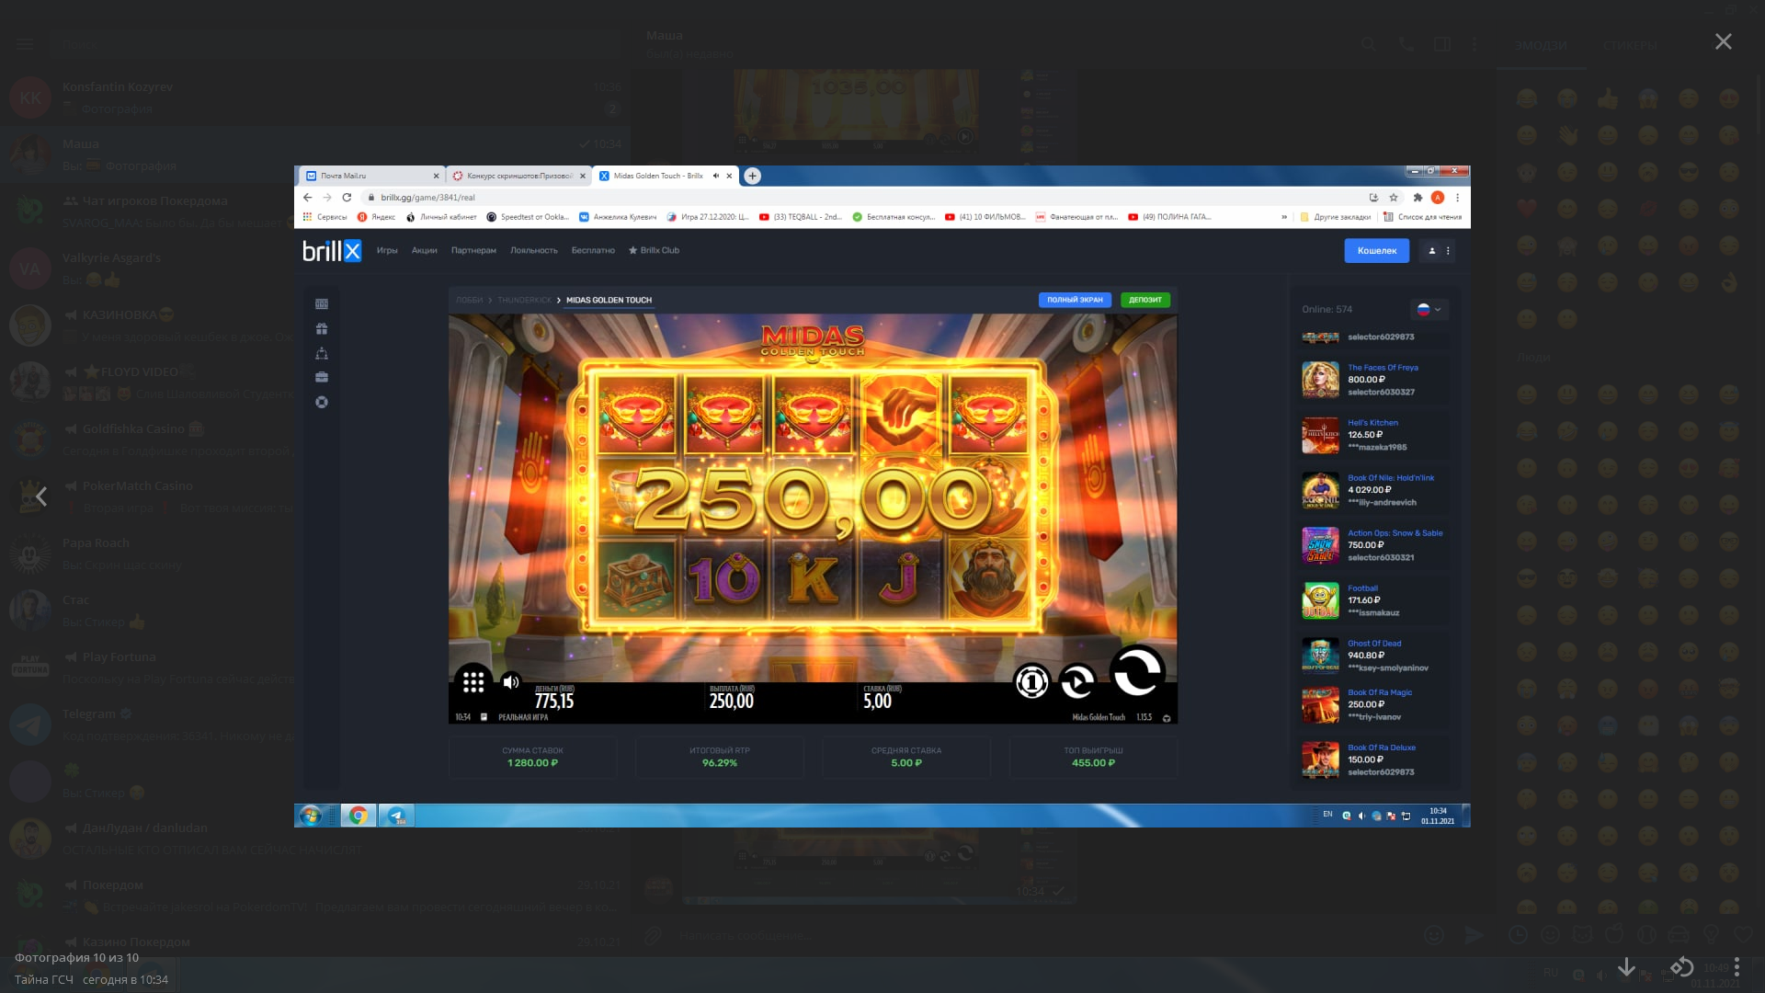Image resolution: width=1765 pixels, height=993 pixels.
Task: Click the blue Кошелек button
Action: coord(1376,250)
